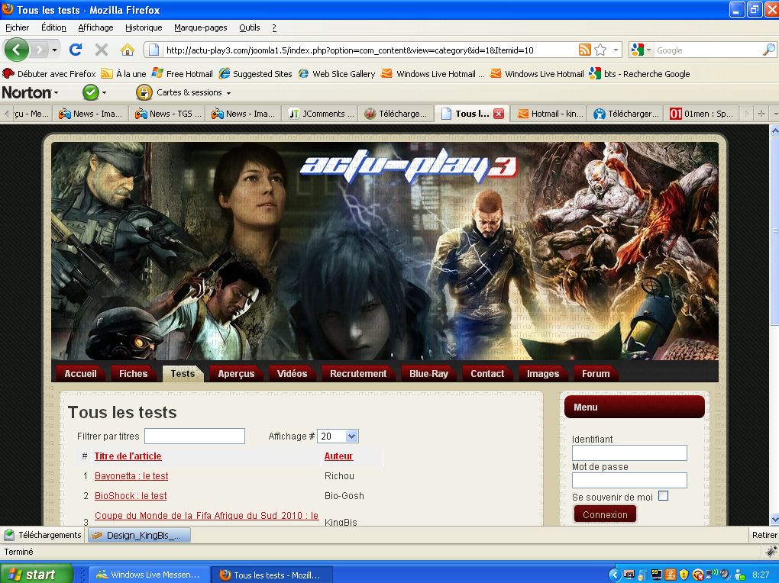Go to Fiches site tab
This screenshot has height=583, width=779.
pyautogui.click(x=133, y=373)
